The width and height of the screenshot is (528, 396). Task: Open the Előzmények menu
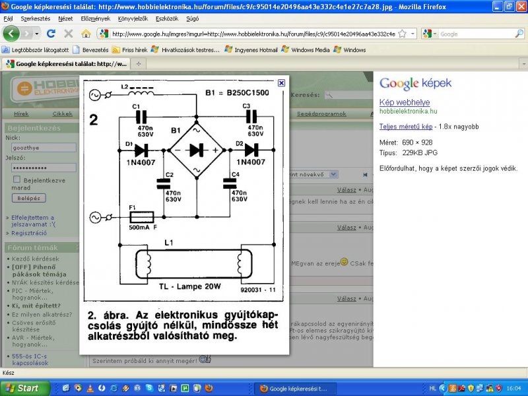[x=95, y=18]
